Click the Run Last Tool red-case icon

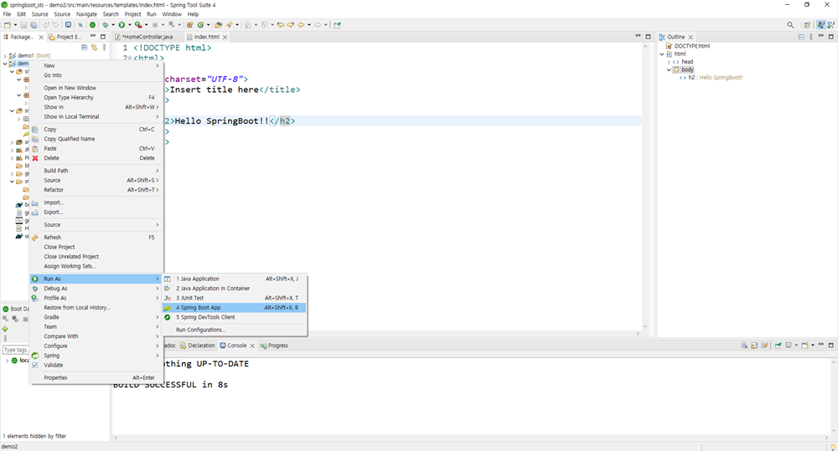tap(138, 24)
